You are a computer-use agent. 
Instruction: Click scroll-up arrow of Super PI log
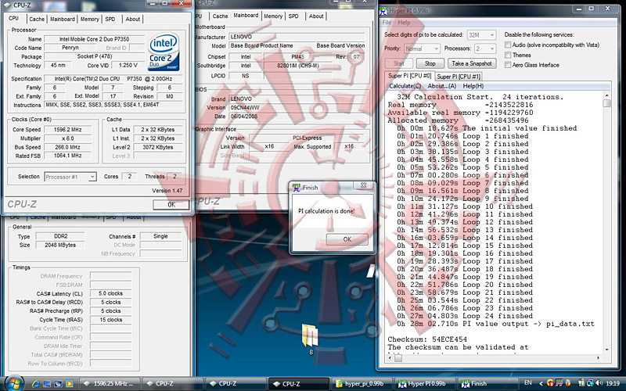tap(607, 95)
